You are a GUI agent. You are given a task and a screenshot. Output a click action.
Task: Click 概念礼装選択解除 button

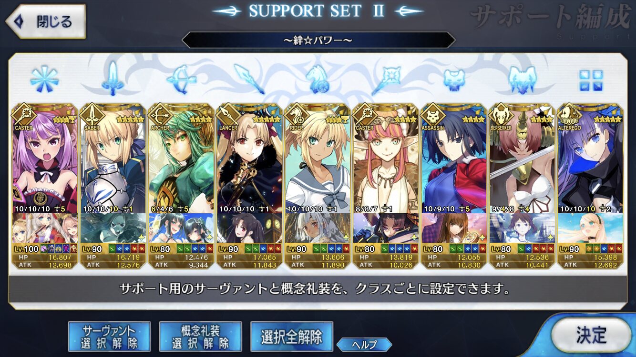click(201, 336)
